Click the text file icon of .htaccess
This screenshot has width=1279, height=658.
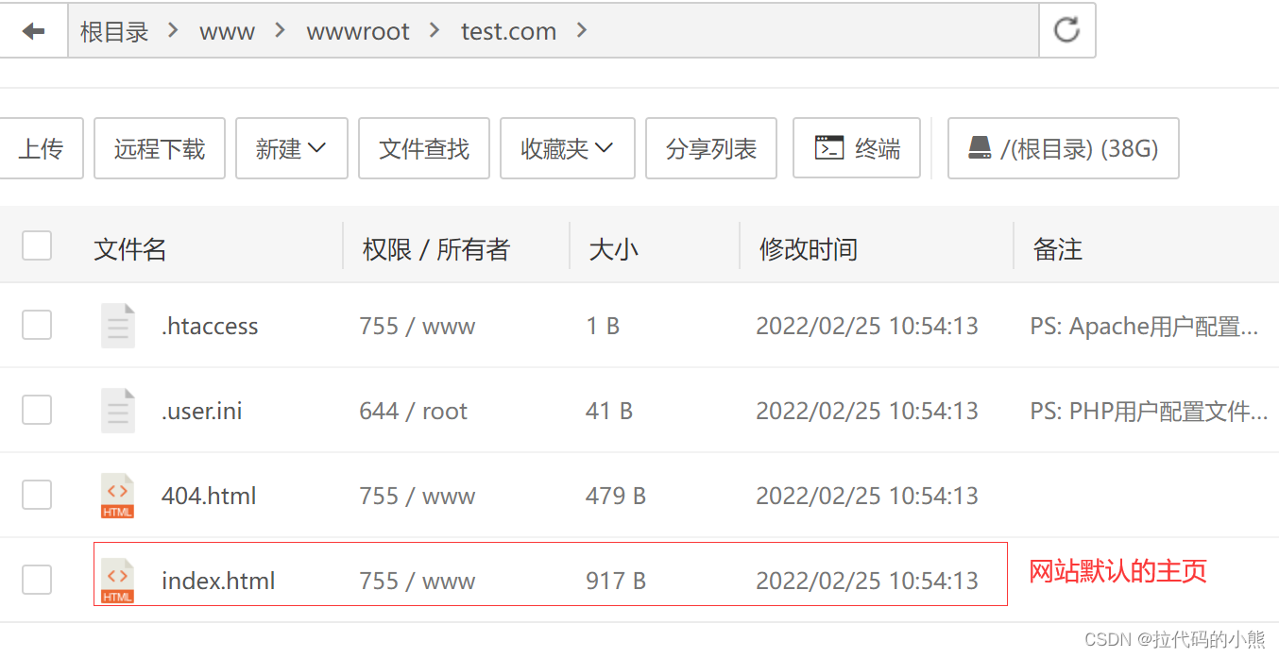117,325
